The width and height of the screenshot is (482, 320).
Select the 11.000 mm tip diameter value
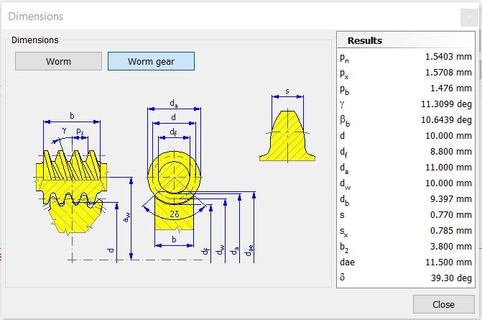448,168
